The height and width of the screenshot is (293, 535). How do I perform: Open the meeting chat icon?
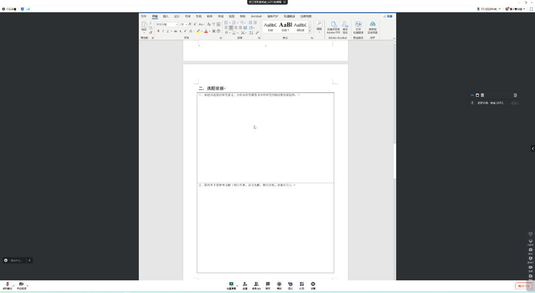(x=268, y=285)
